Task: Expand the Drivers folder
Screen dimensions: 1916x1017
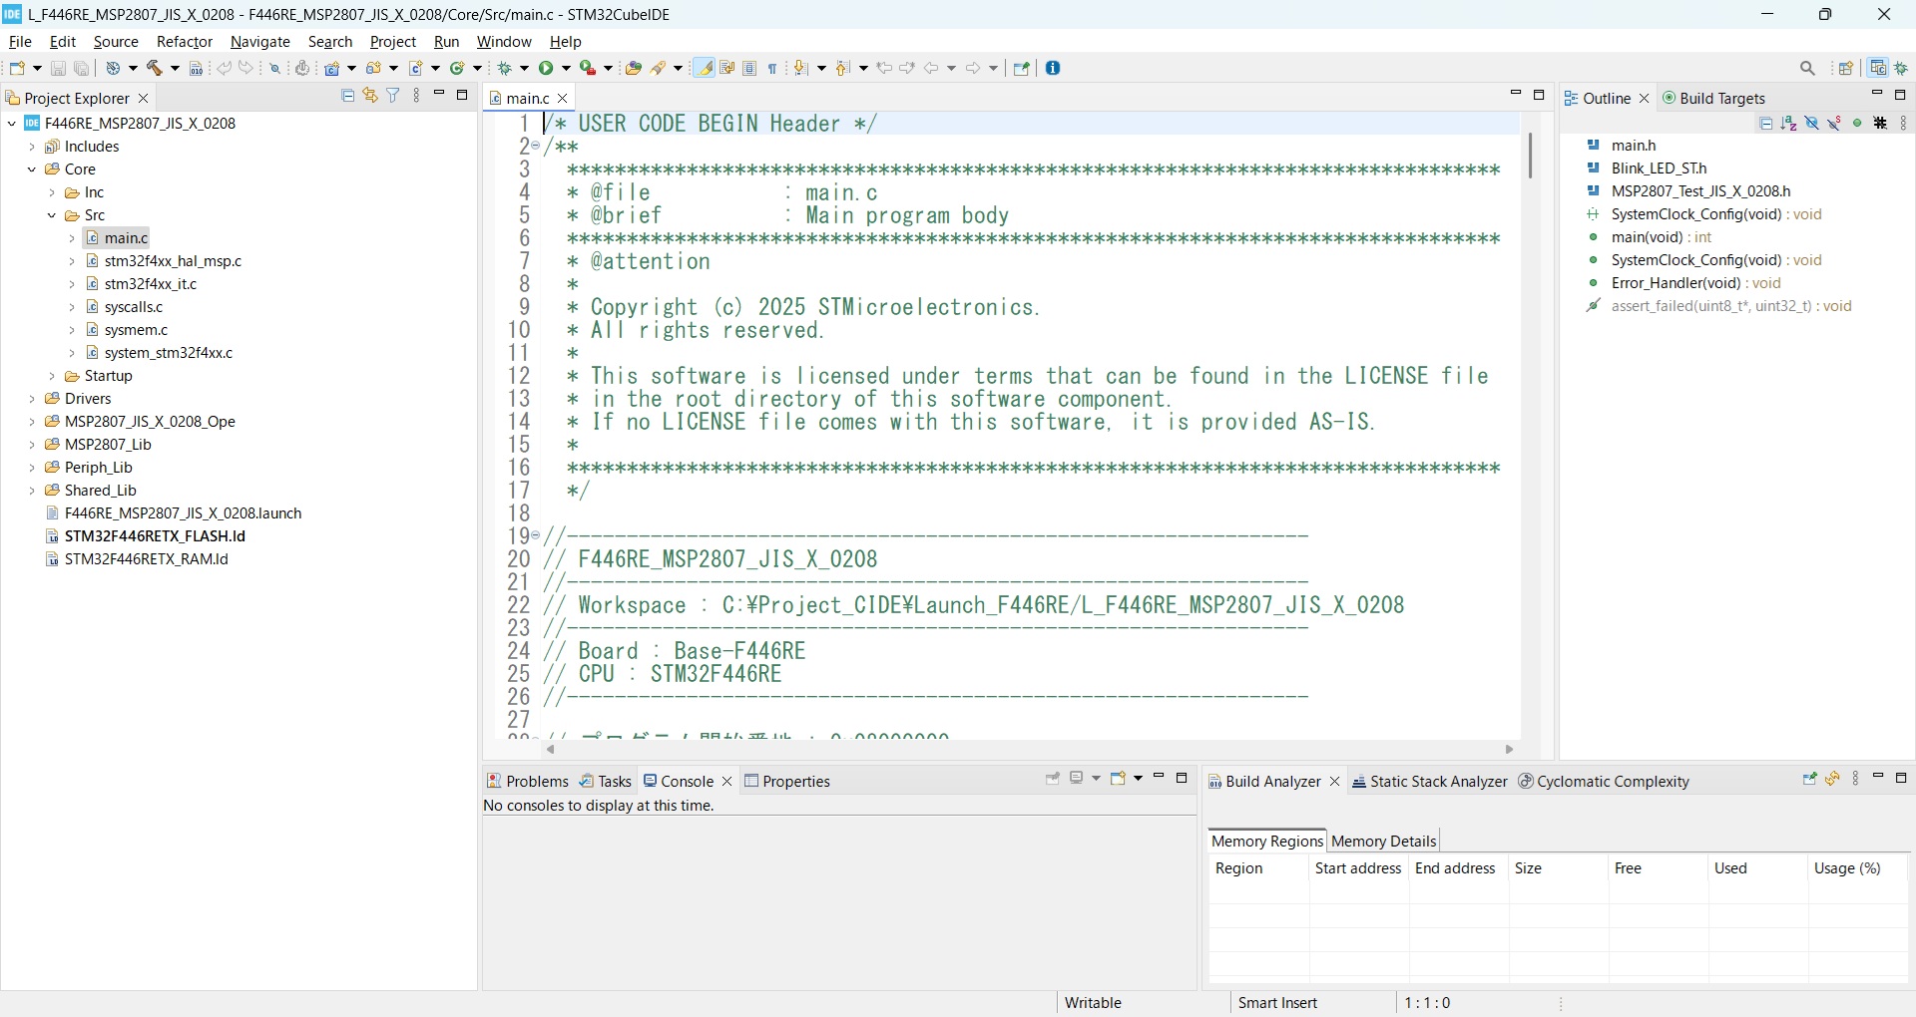Action: [32, 399]
